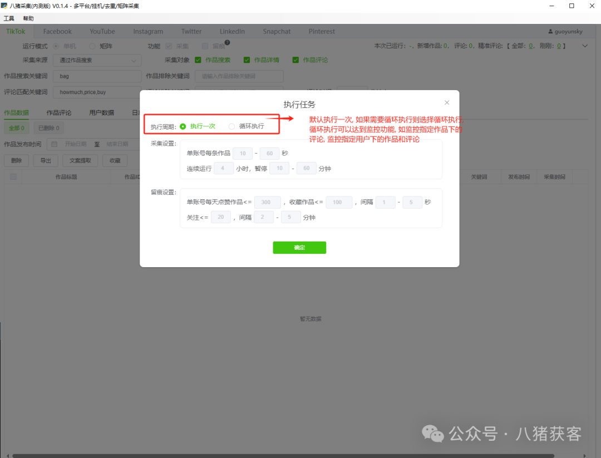Click the guoyunsky user account icon
Screen dimensions: 601x458
[x=550, y=31]
